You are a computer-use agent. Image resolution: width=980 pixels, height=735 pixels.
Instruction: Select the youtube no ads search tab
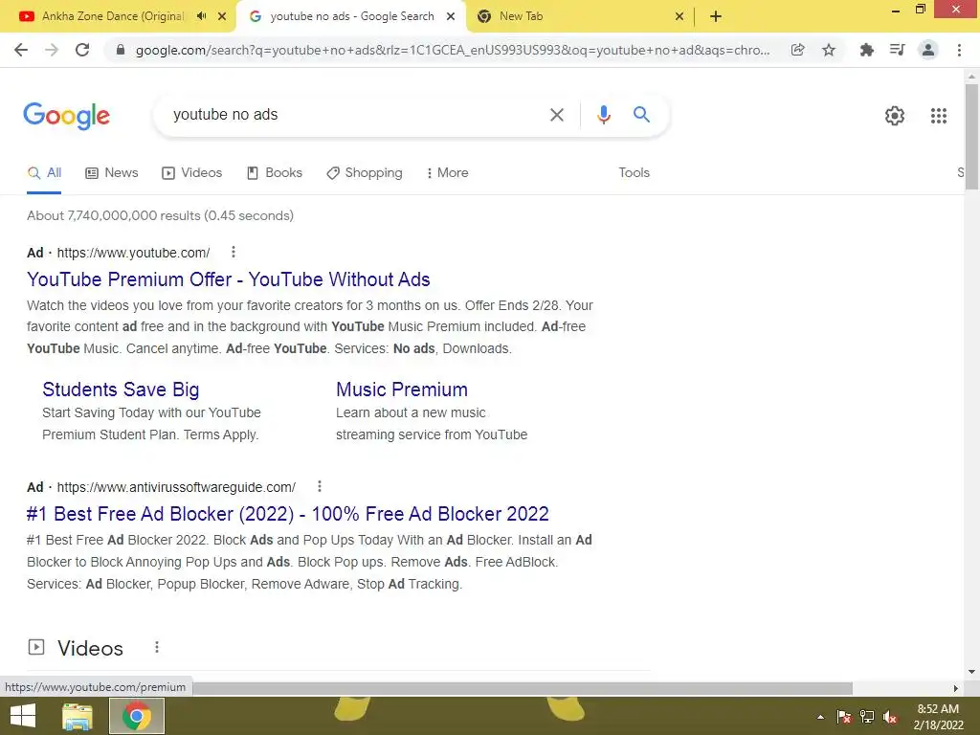pos(352,16)
